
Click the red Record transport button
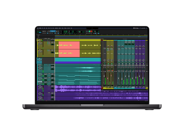(x=91, y=31)
